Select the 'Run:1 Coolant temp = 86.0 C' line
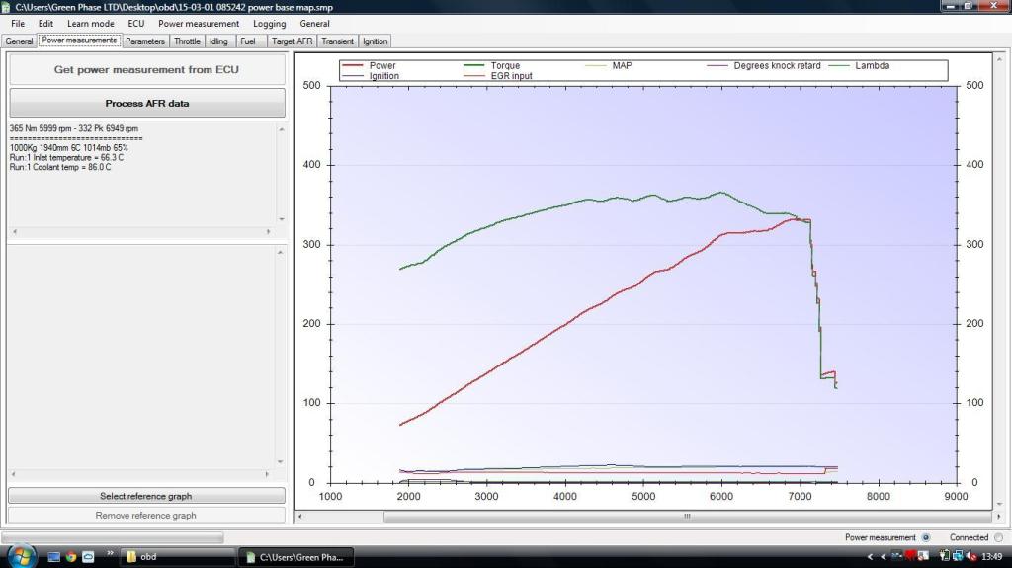This screenshot has width=1012, height=568. pyautogui.click(x=60, y=167)
